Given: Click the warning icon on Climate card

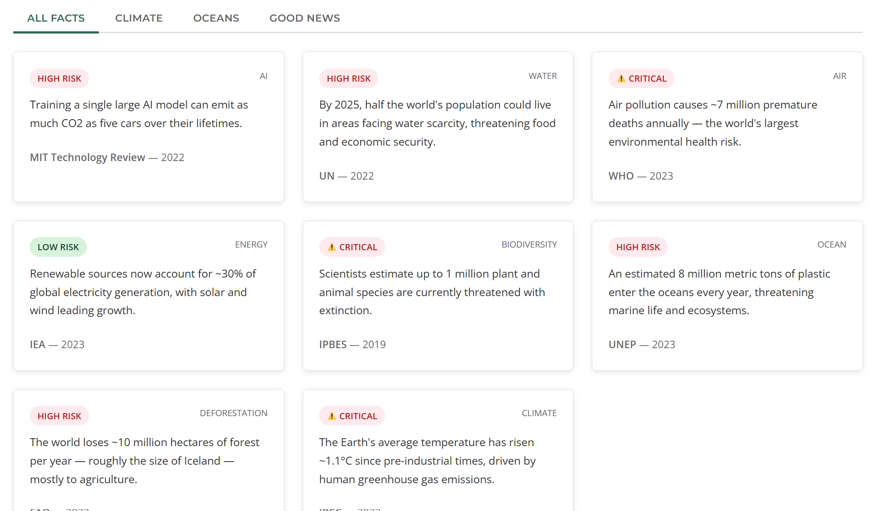Looking at the screenshot, I should coord(331,416).
